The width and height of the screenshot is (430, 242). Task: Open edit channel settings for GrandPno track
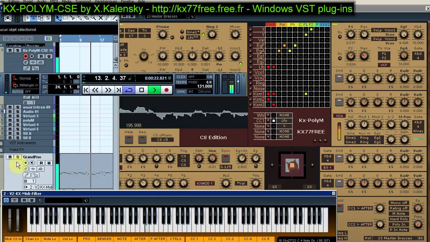[26, 169]
